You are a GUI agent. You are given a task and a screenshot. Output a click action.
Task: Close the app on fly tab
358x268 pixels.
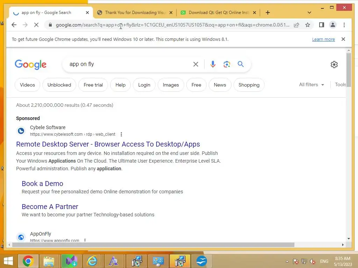coord(87,13)
